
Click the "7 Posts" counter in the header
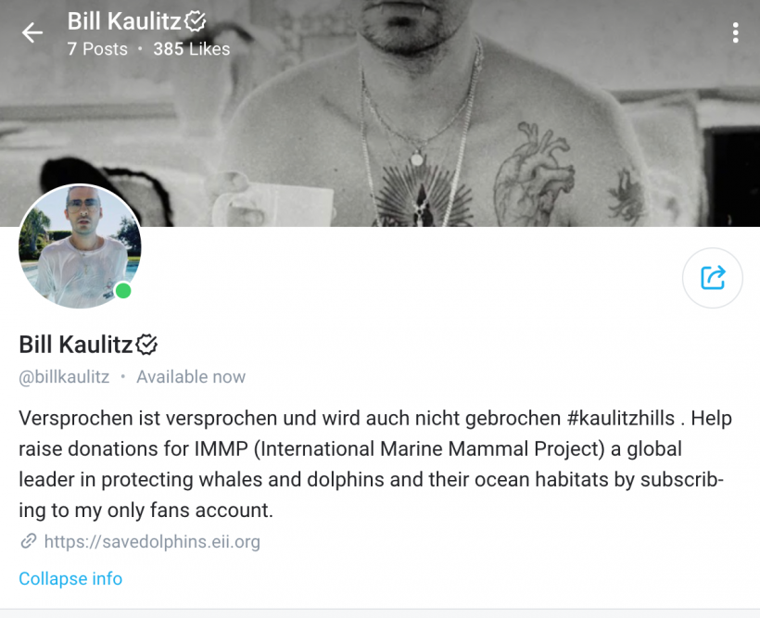click(97, 48)
